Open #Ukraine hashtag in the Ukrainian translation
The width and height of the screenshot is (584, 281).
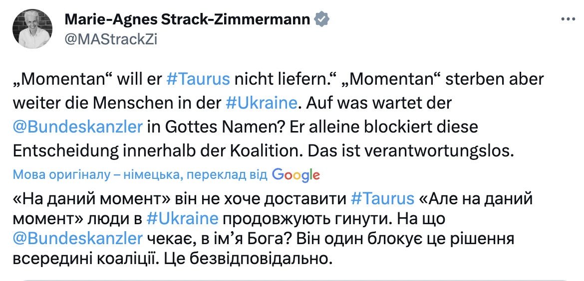[x=183, y=218]
